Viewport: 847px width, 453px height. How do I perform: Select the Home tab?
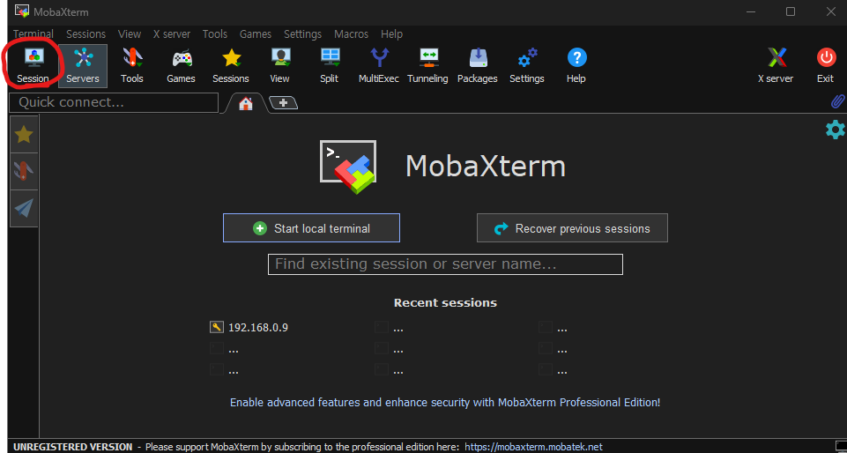pos(246,103)
